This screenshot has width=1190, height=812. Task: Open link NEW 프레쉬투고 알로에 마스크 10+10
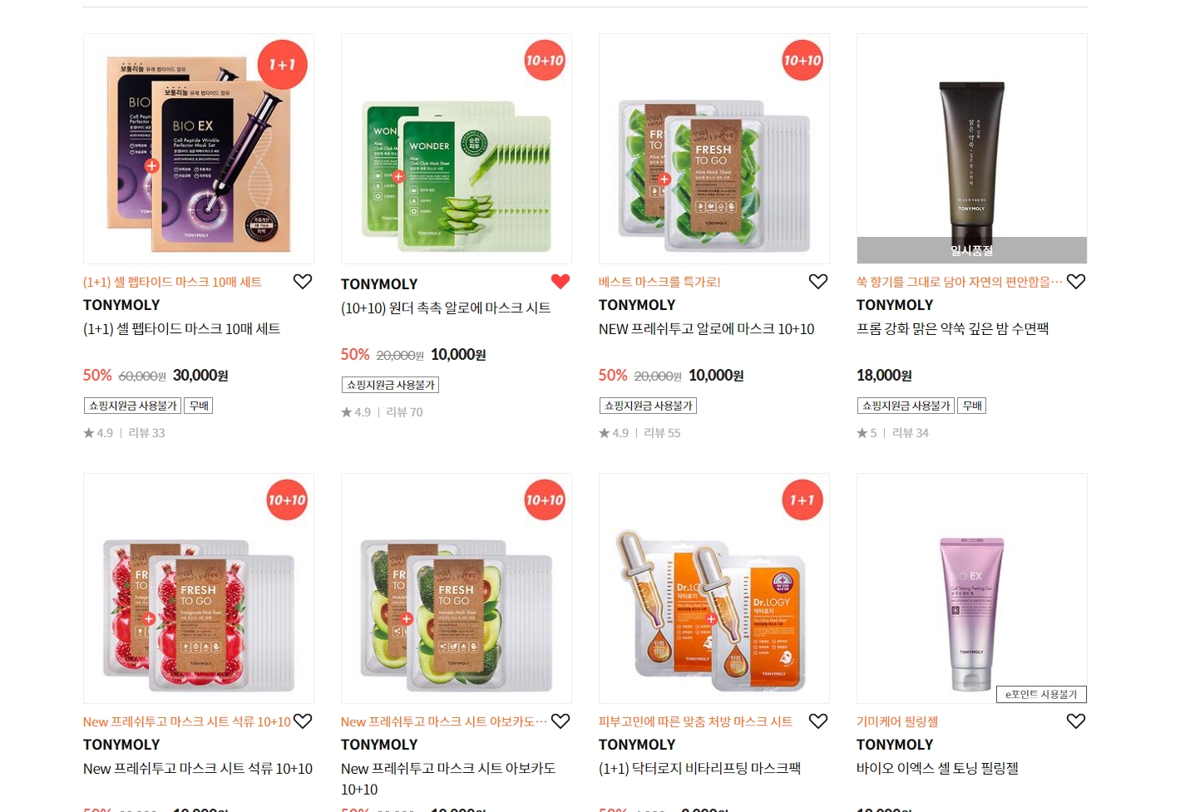click(x=707, y=329)
